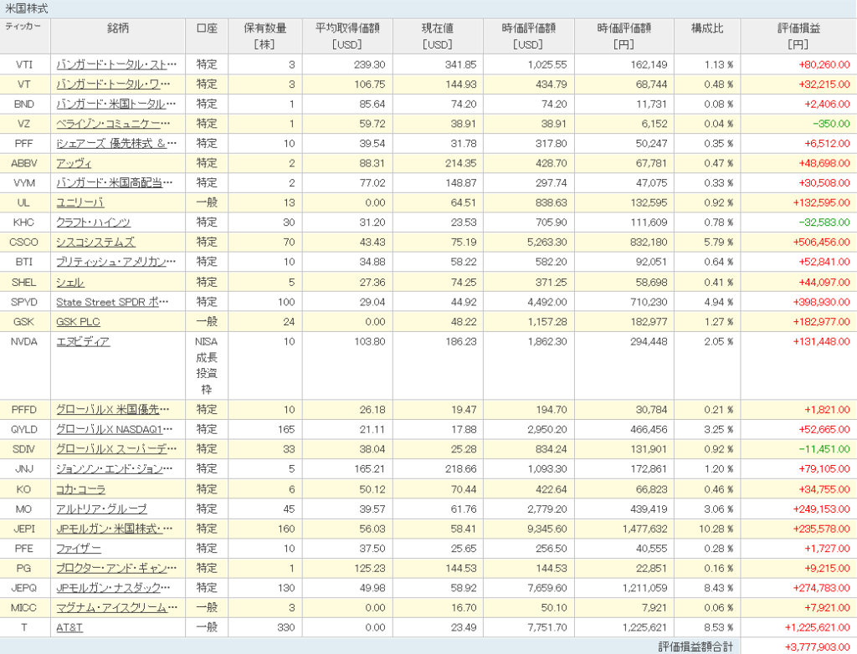Click the ティッカー column header
This screenshot has height=654, width=857.
click(x=25, y=28)
